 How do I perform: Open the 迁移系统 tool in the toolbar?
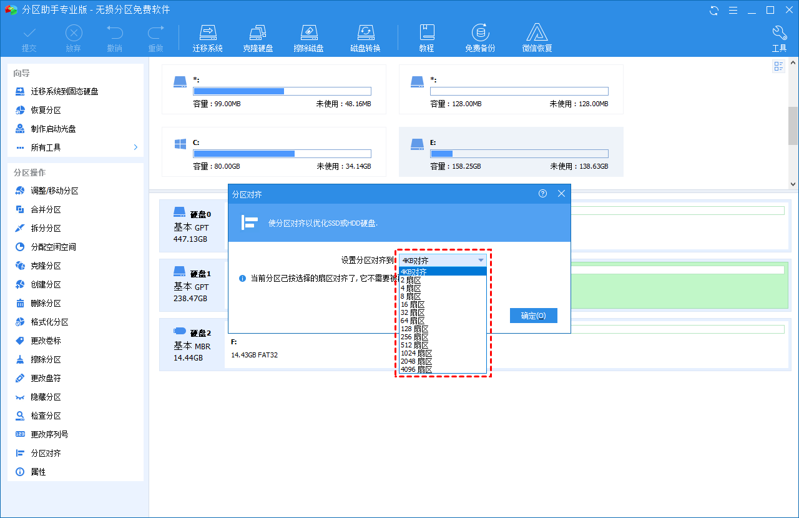(x=208, y=38)
